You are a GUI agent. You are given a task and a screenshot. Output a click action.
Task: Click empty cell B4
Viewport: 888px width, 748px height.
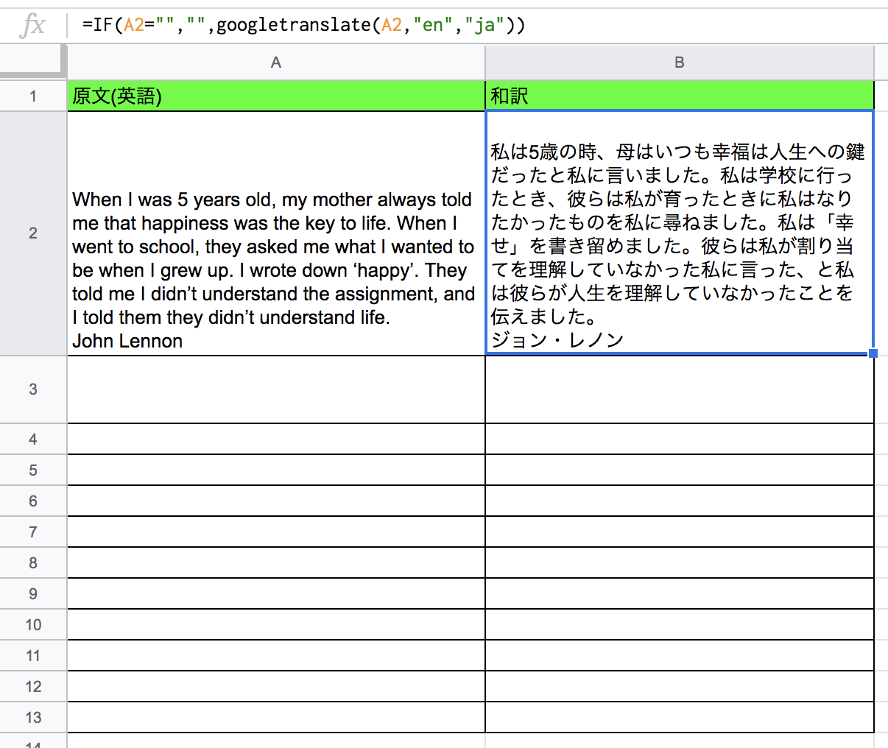coord(680,439)
